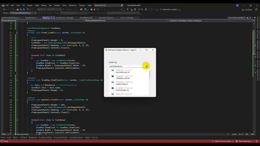Click the Restart debugging icon
The image size is (260, 146).
[97, 10]
